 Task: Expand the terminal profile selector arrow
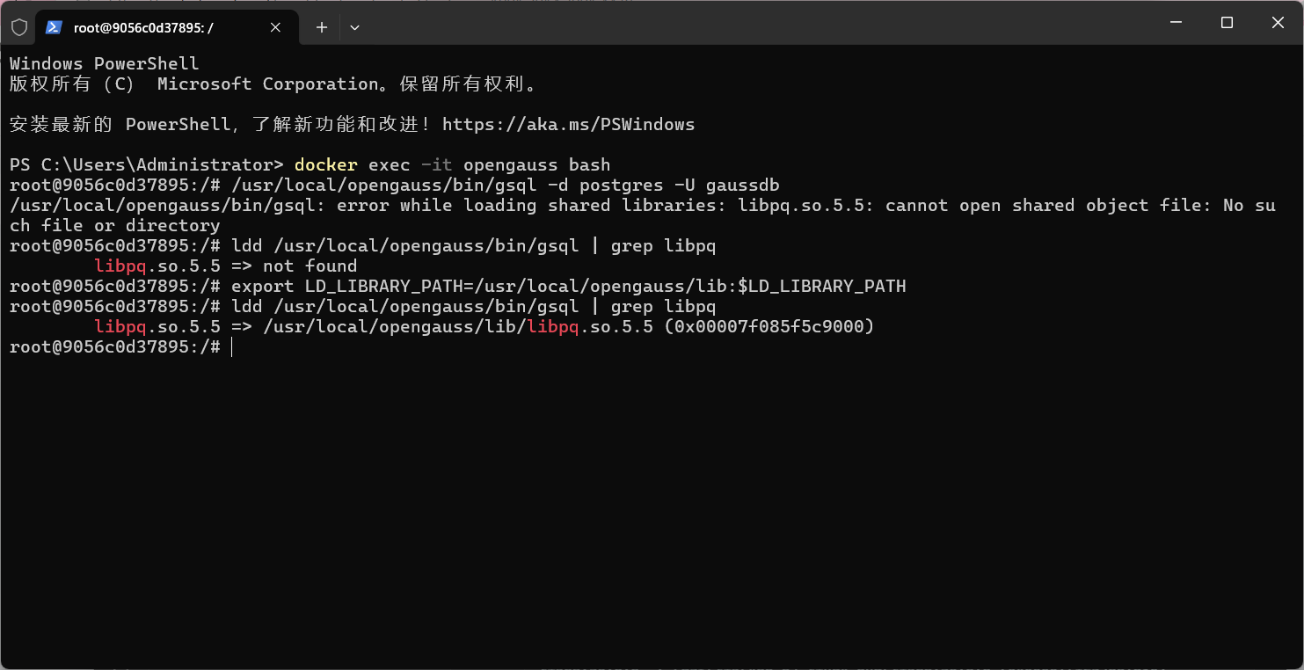point(354,27)
